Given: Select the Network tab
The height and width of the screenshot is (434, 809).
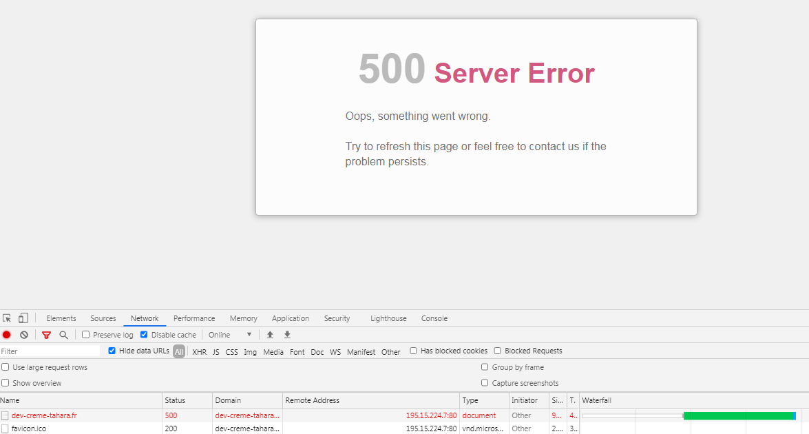Looking at the screenshot, I should click(145, 318).
